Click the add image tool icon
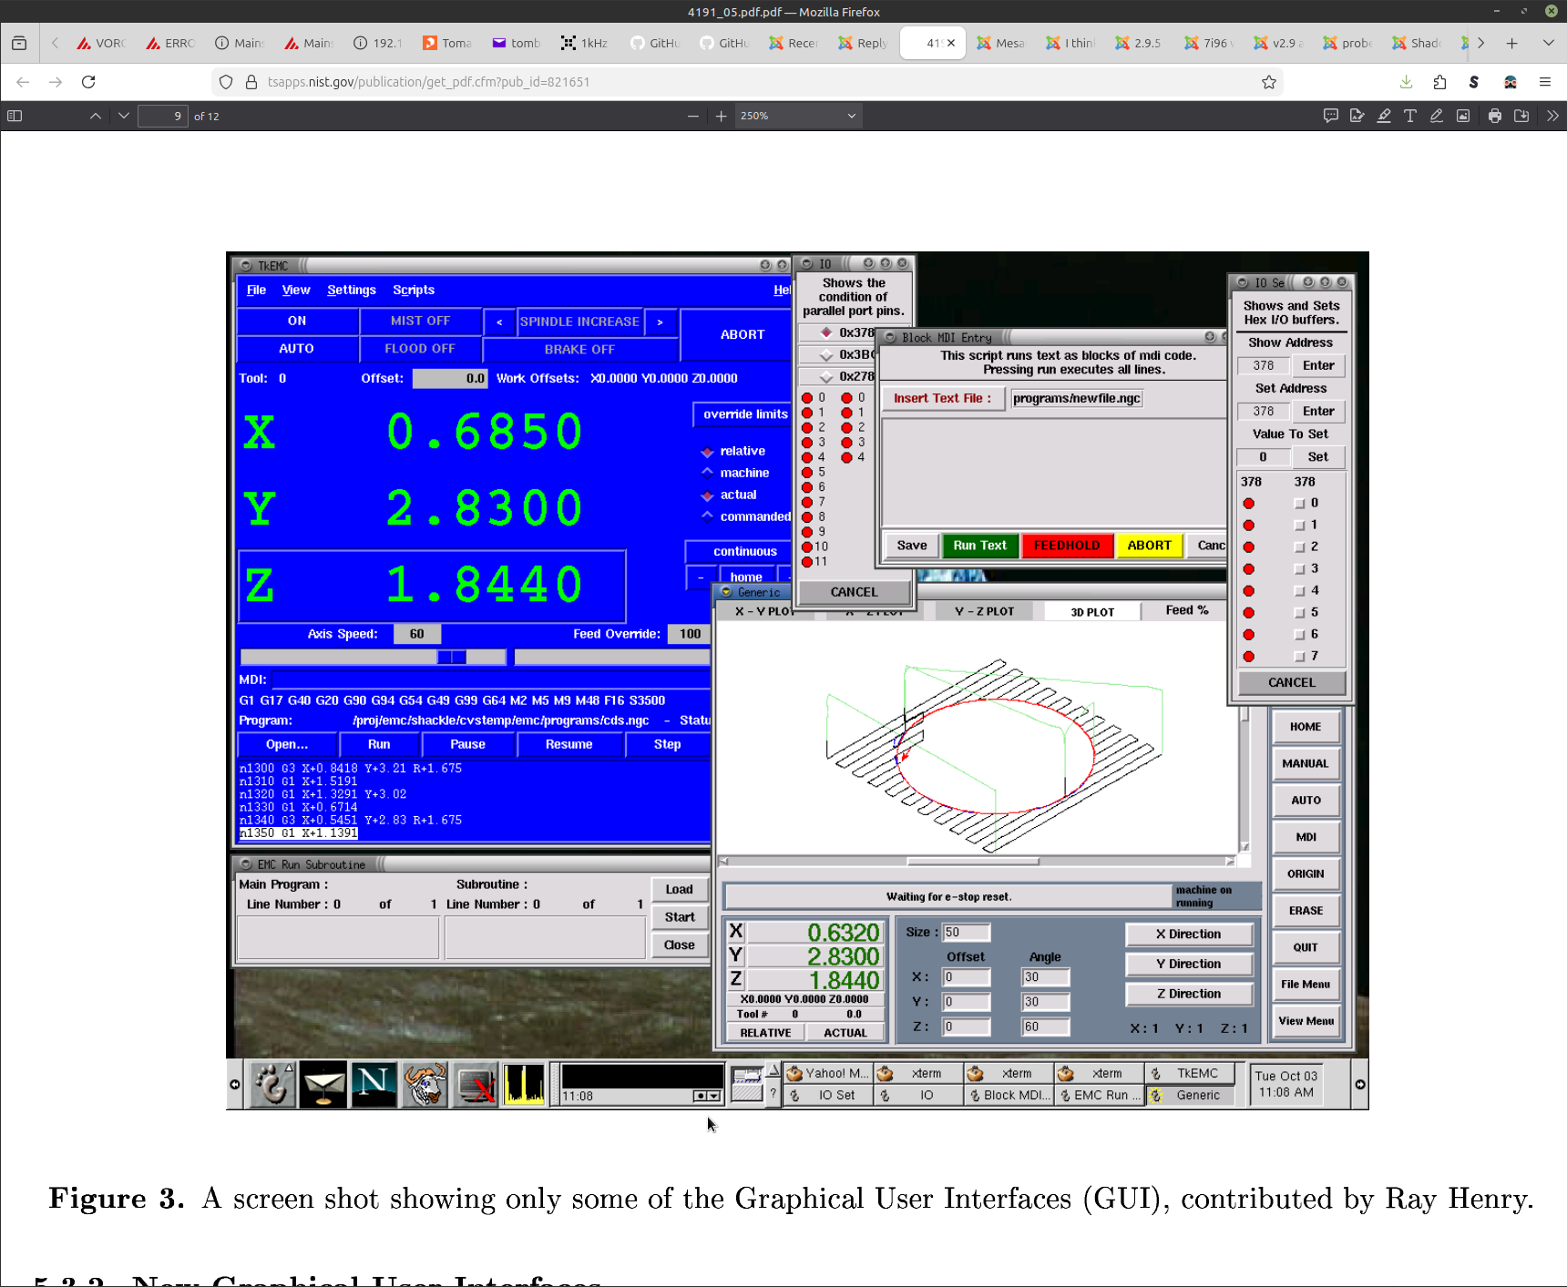This screenshot has height=1287, width=1567. tap(1463, 116)
